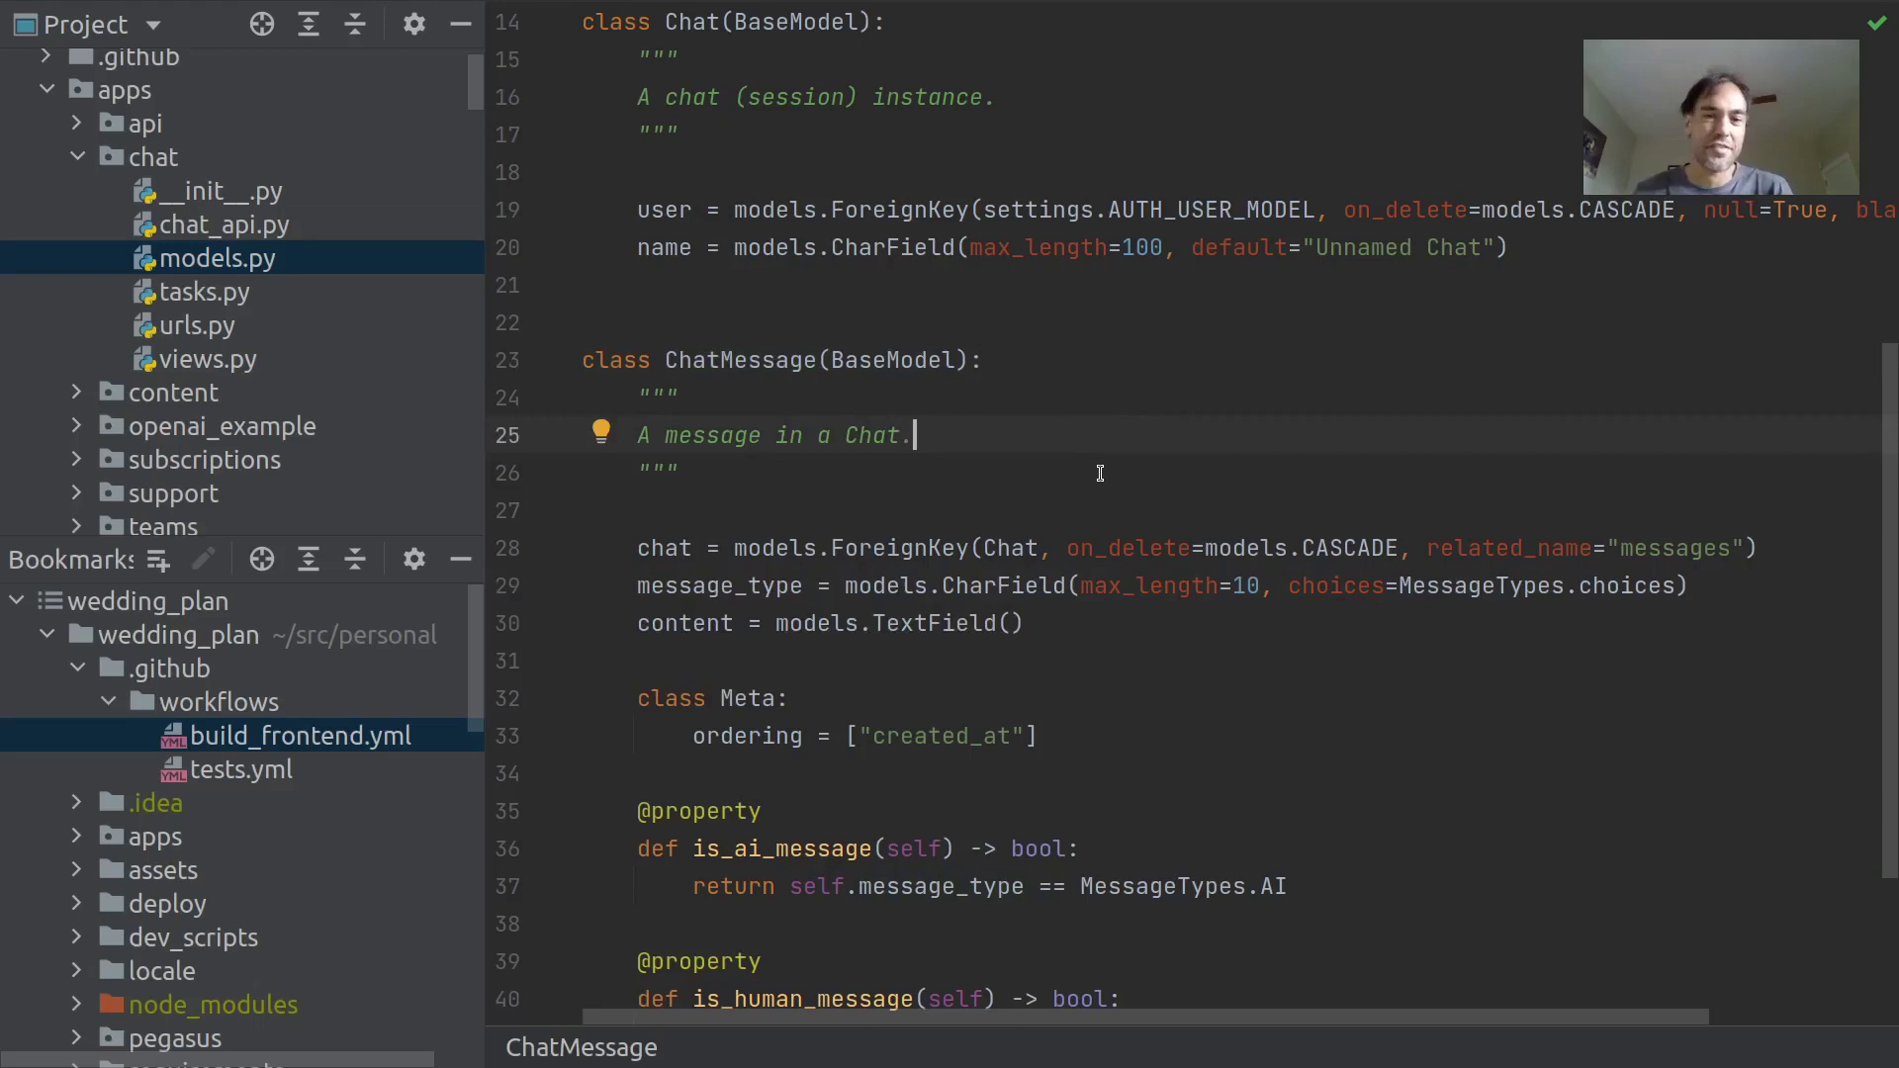Open the Project view dropdown
The width and height of the screenshot is (1899, 1068).
152,25
